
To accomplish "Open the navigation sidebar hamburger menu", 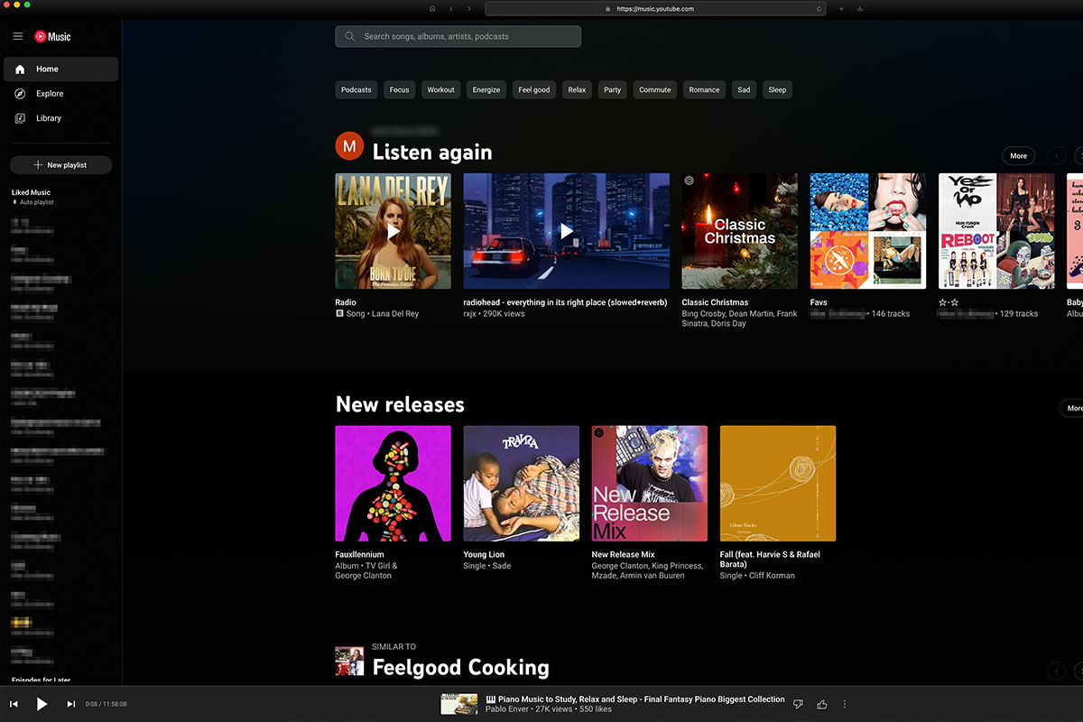I will pyautogui.click(x=17, y=36).
